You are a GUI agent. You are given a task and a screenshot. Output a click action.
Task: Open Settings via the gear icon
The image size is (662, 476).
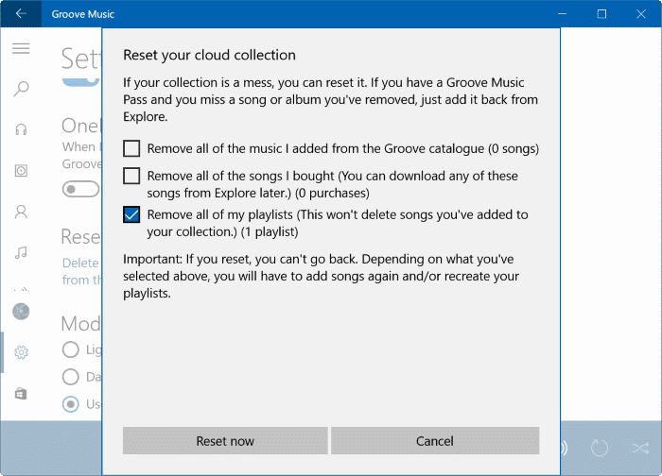tap(21, 352)
